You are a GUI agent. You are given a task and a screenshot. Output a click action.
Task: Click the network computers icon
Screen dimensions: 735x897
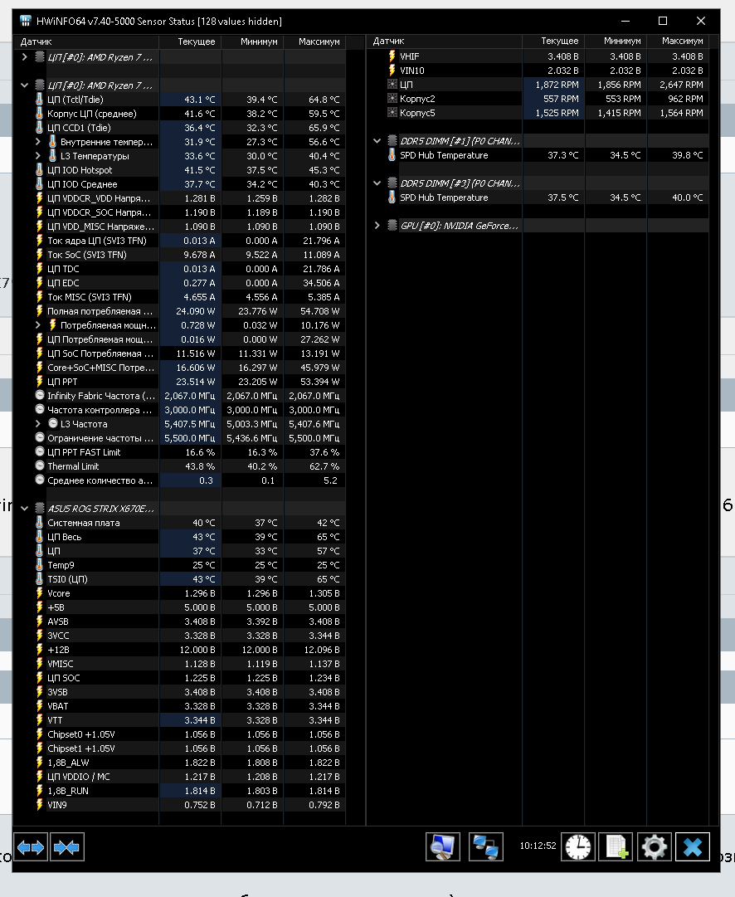(485, 846)
